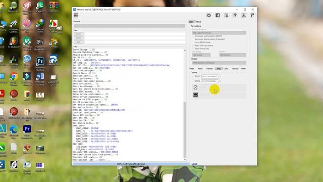Click the IMEI2 number input field
Viewport: 323px width, 182px height.
pos(210,81)
